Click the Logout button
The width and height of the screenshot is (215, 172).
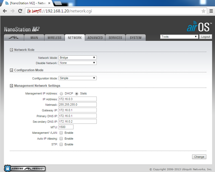206,37
